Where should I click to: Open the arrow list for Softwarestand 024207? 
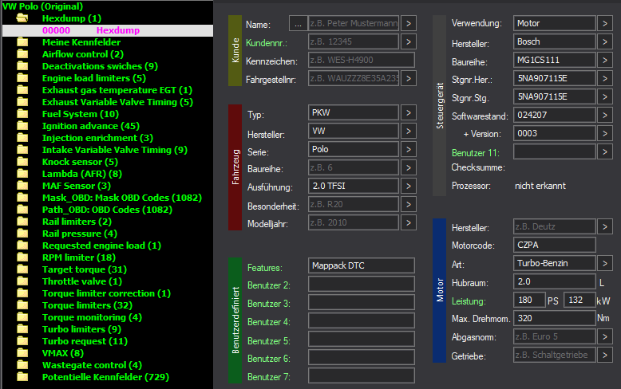pyautogui.click(x=605, y=116)
